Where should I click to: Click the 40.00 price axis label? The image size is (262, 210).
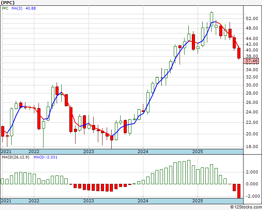[x=252, y=50]
